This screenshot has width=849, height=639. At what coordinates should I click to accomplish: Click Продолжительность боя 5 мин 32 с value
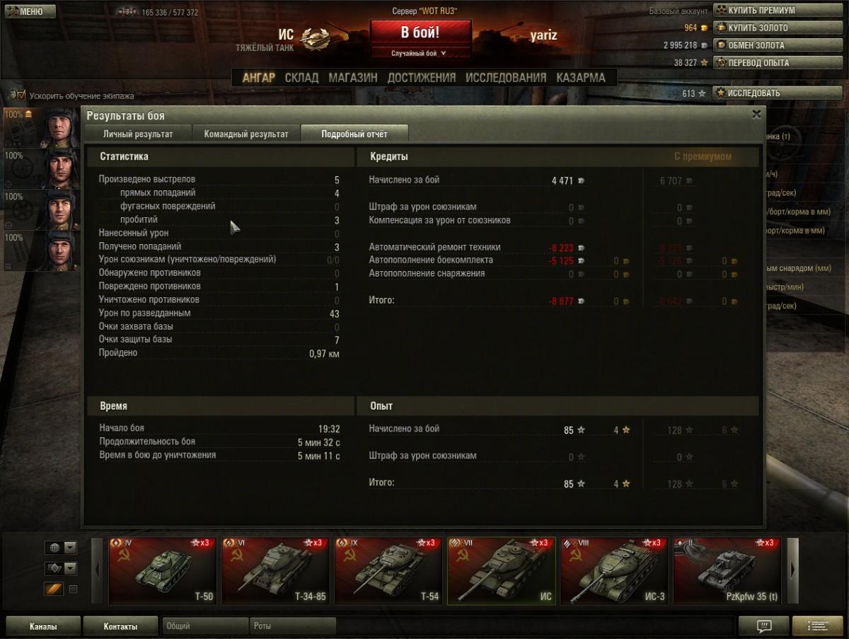tap(318, 442)
